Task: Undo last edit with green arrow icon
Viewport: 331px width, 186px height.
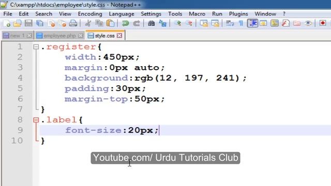Action: pos(125,23)
